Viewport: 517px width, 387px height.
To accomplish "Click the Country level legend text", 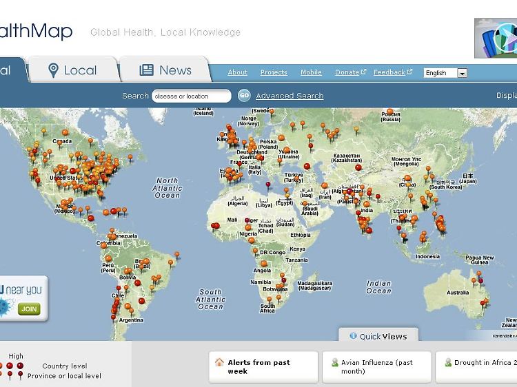I will [x=65, y=366].
